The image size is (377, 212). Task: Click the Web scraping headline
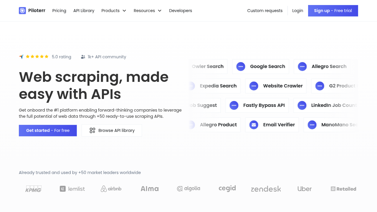(x=94, y=85)
